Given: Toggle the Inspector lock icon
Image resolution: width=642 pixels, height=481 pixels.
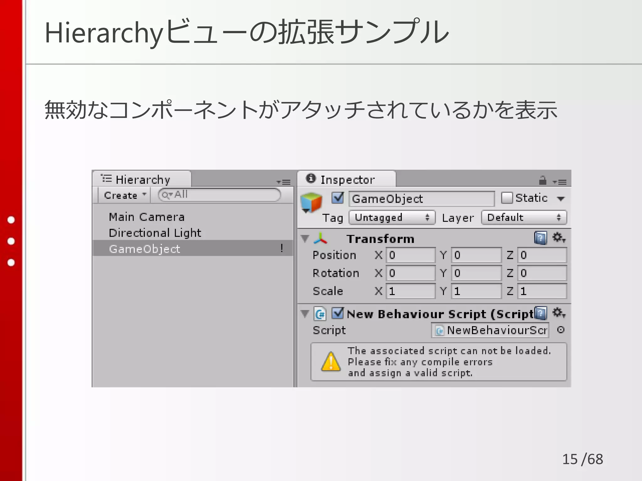Looking at the screenshot, I should [543, 180].
